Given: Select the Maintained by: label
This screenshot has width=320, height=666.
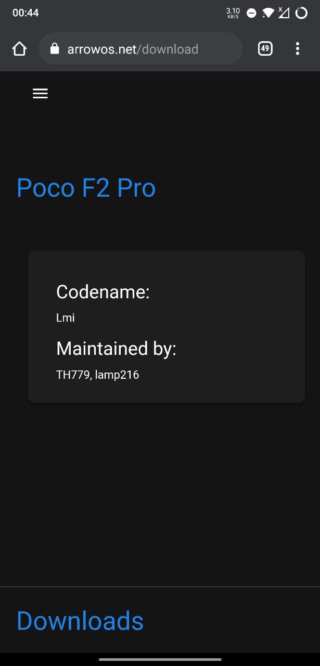Looking at the screenshot, I should (117, 348).
